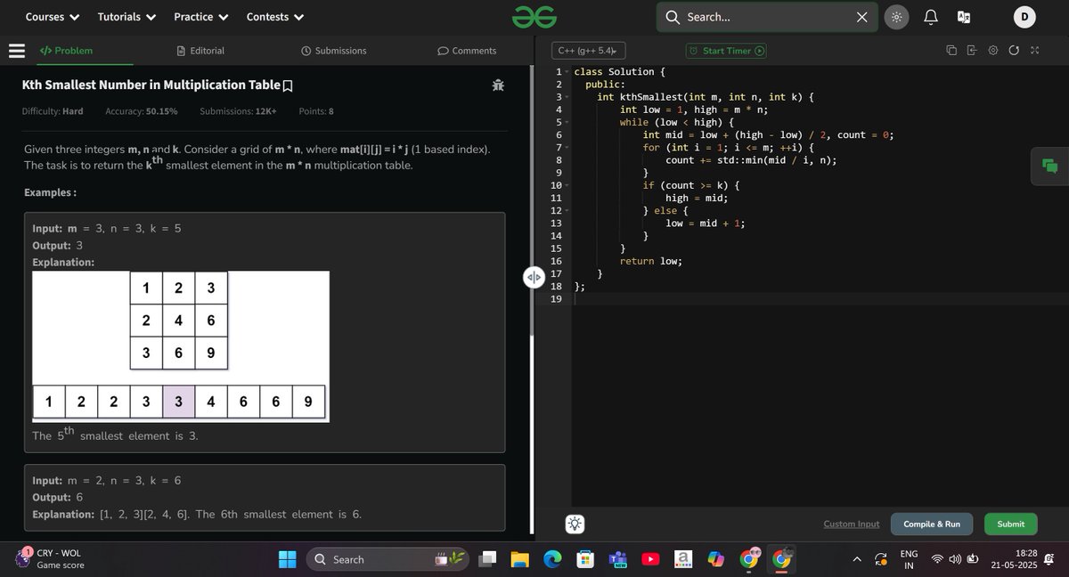Expand the Tutorials dropdown
Screen dimensions: 1069x577
126,17
